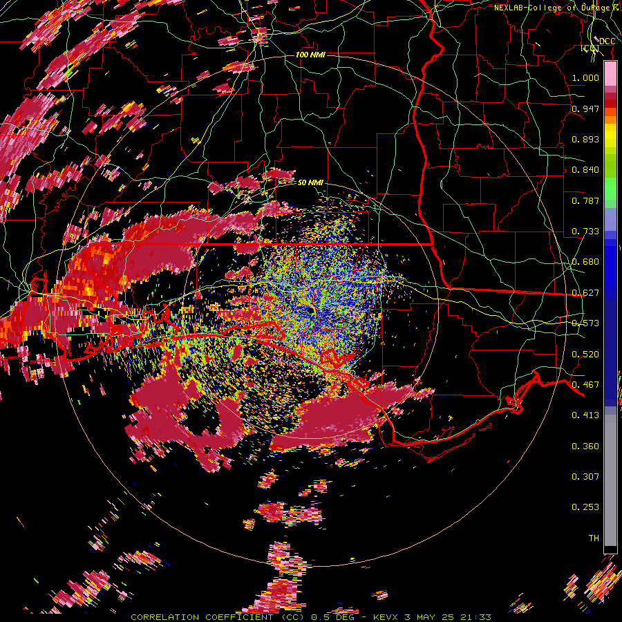The width and height of the screenshot is (622, 622).
Task: Click the 0.680 scale value
Action: coord(585,262)
